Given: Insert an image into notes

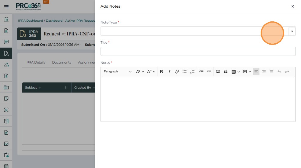Looking at the screenshot, I should point(218,71).
